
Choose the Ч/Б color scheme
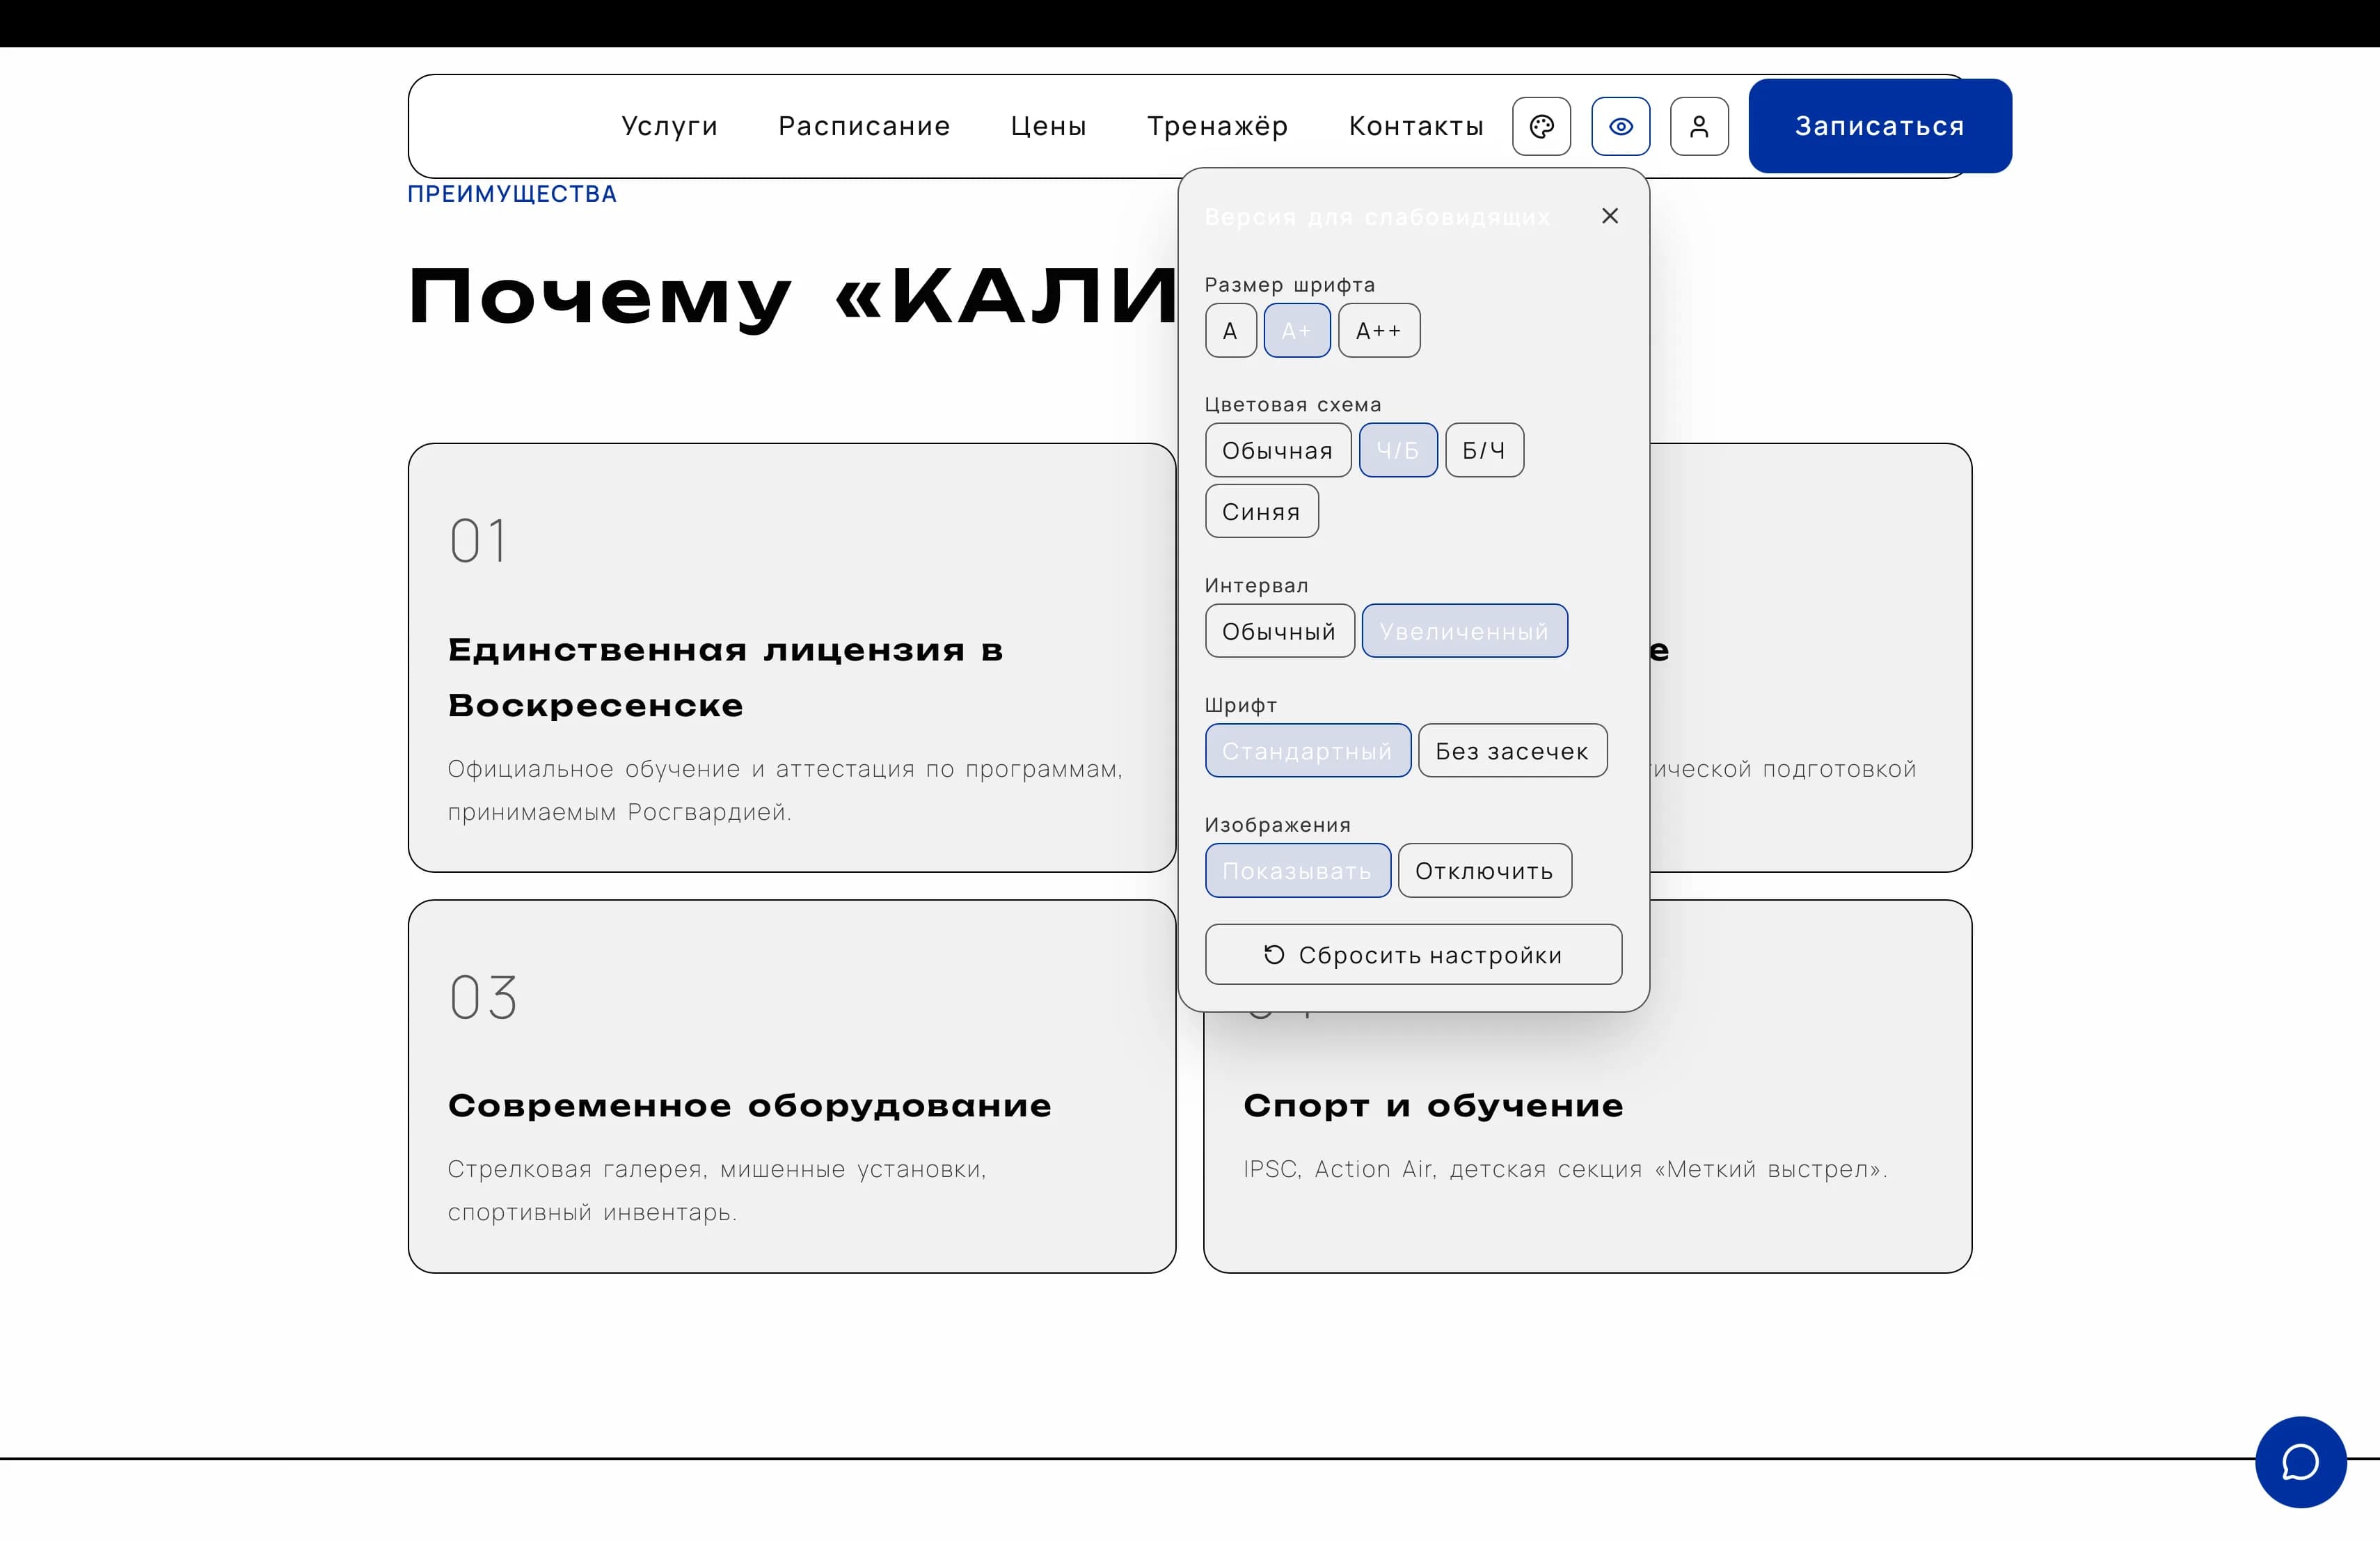pos(1398,450)
